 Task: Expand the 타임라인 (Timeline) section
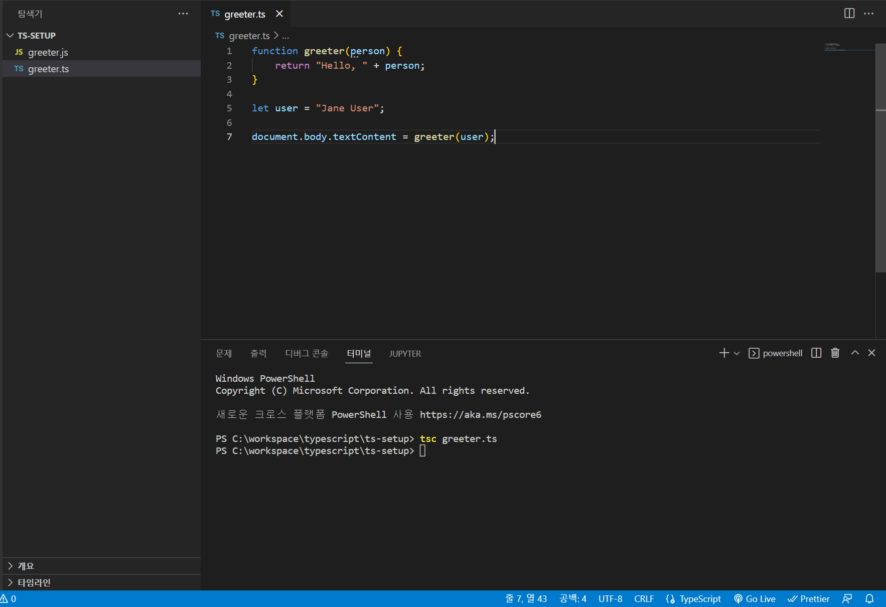101,582
